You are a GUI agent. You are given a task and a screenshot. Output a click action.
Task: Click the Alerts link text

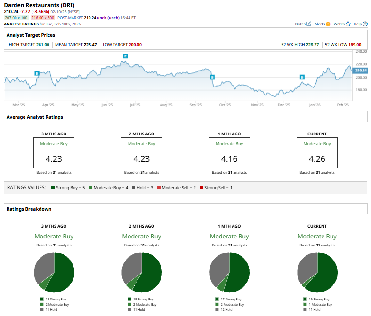[x=320, y=24]
